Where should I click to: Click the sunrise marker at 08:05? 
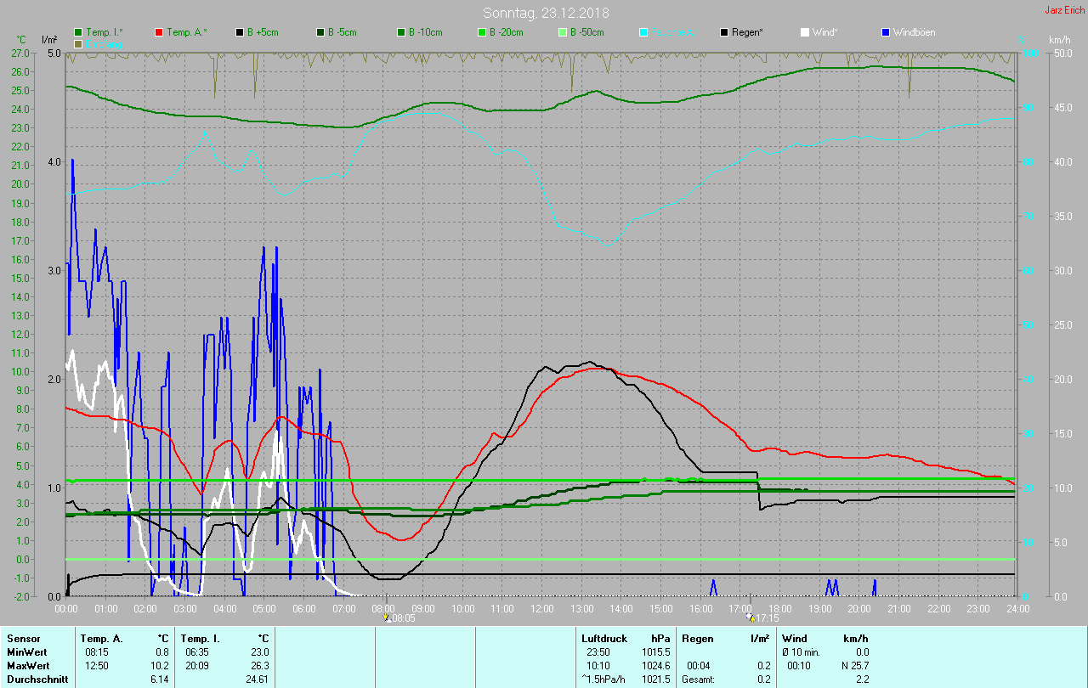387,618
